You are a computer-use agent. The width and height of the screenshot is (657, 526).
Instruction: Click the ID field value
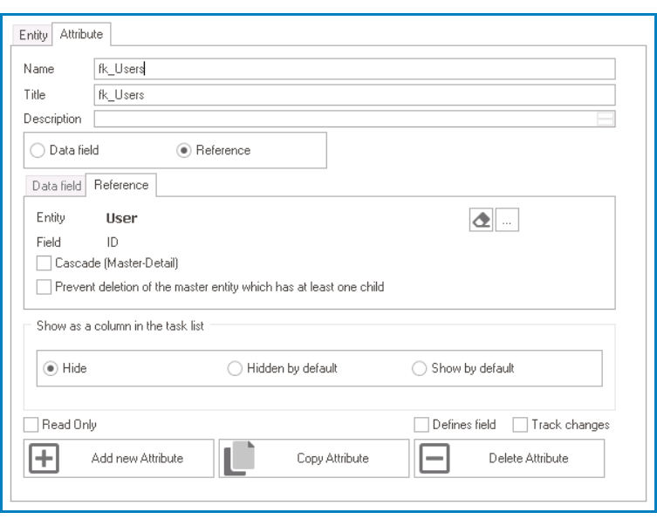[x=113, y=242]
